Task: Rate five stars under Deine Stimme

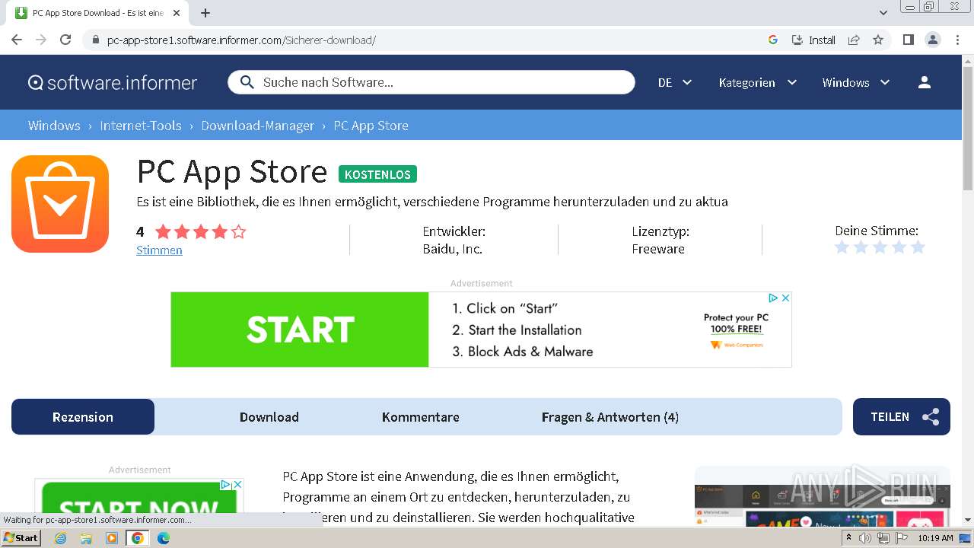Action: [x=918, y=247]
